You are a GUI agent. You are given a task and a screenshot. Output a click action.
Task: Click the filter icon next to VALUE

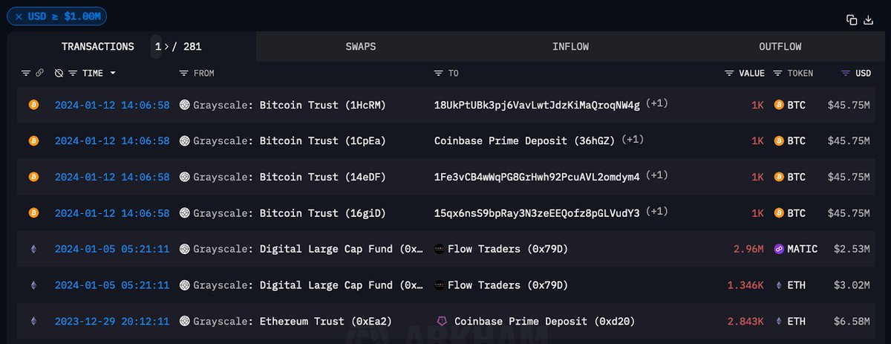[730, 74]
